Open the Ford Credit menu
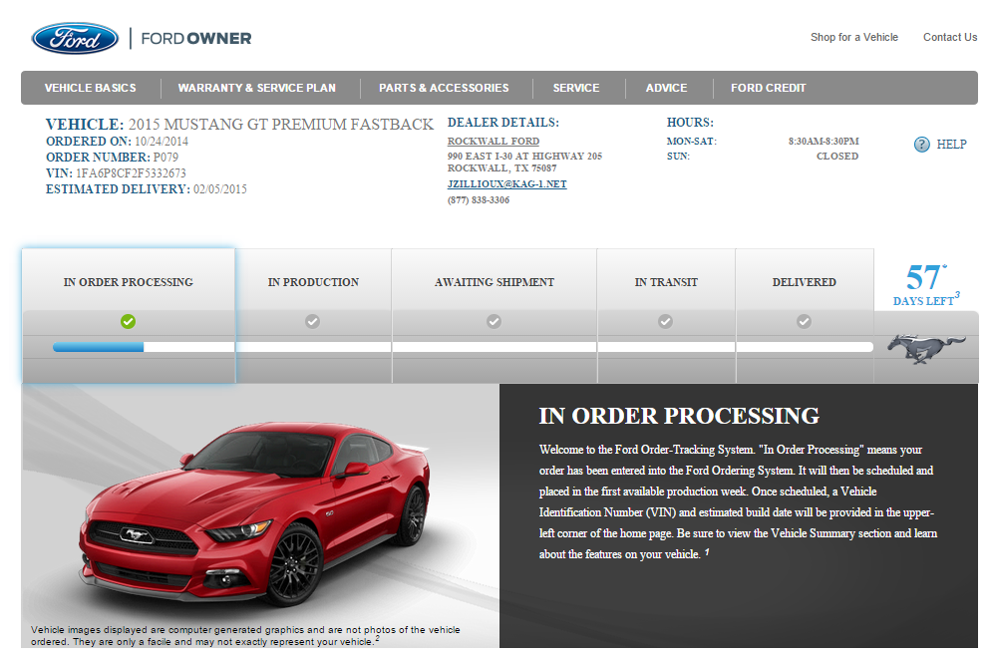 click(768, 88)
